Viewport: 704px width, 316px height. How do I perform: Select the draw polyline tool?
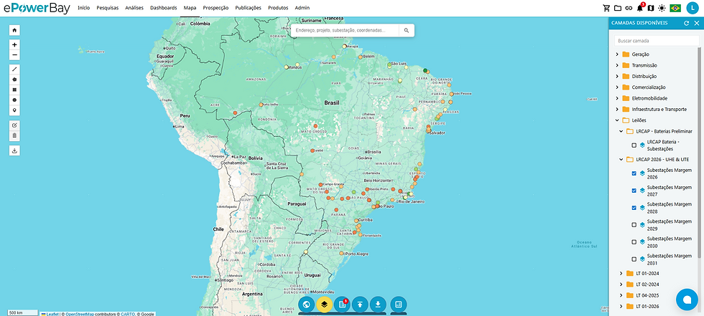tap(14, 69)
